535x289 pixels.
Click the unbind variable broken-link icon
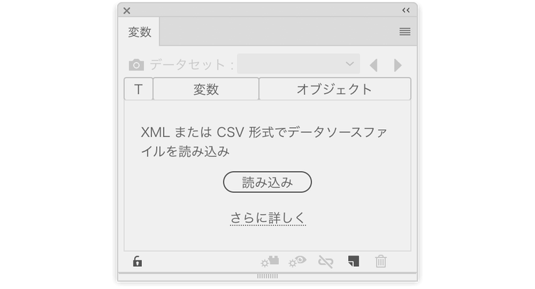[x=325, y=262]
